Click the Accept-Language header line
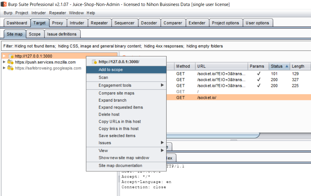This screenshot has height=196, width=311. tap(146, 182)
